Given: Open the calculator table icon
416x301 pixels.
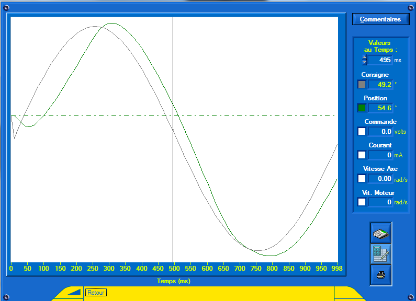Looking at the screenshot, I should pyautogui.click(x=381, y=254).
